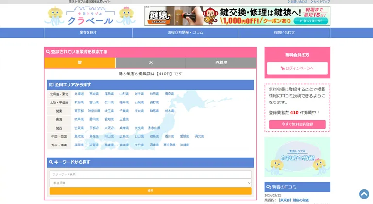Viewport: 373px width, 204px height.
Task: Select the 福井県 prefecture link
Action: (x=124, y=102)
